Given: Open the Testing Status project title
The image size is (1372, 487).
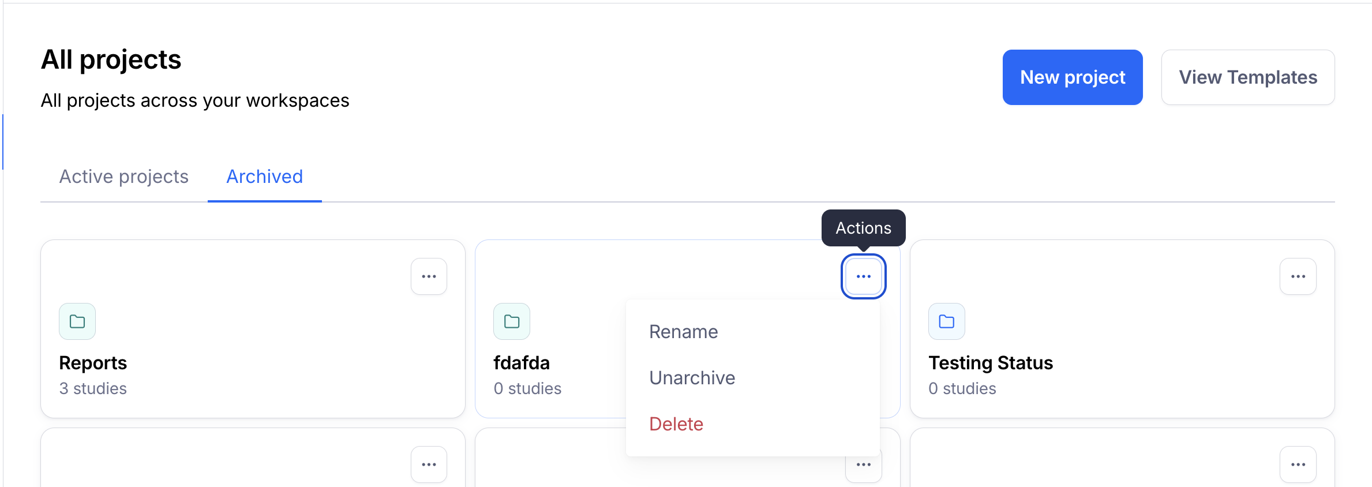Looking at the screenshot, I should (x=991, y=363).
